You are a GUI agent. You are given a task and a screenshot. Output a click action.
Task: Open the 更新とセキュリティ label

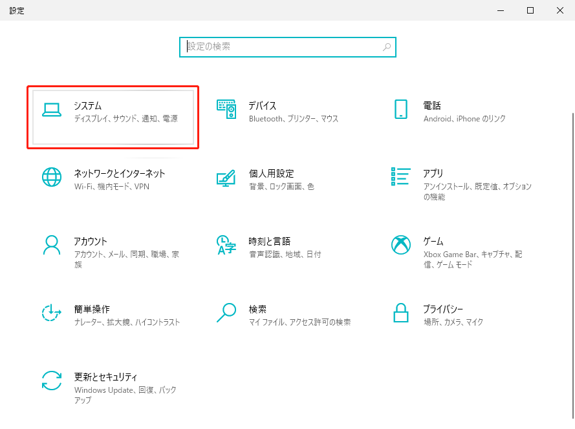click(106, 377)
